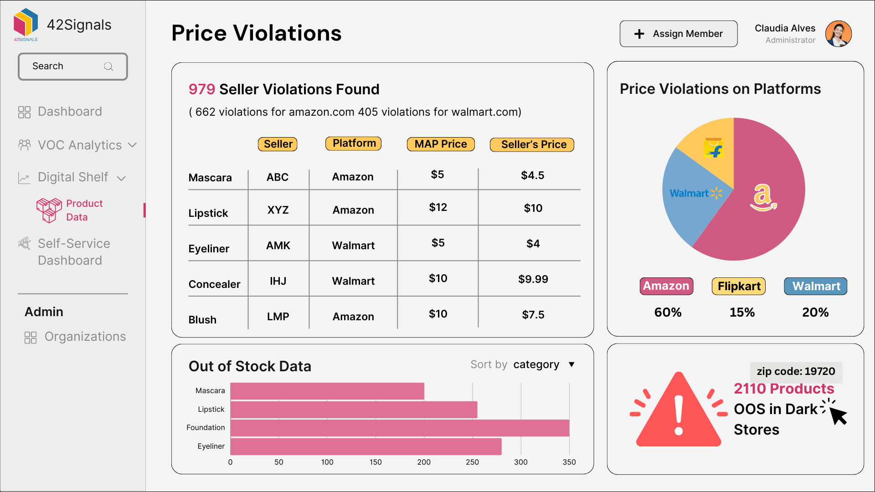Collapse the Digital Shelf section
The width and height of the screenshot is (875, 492).
(122, 179)
